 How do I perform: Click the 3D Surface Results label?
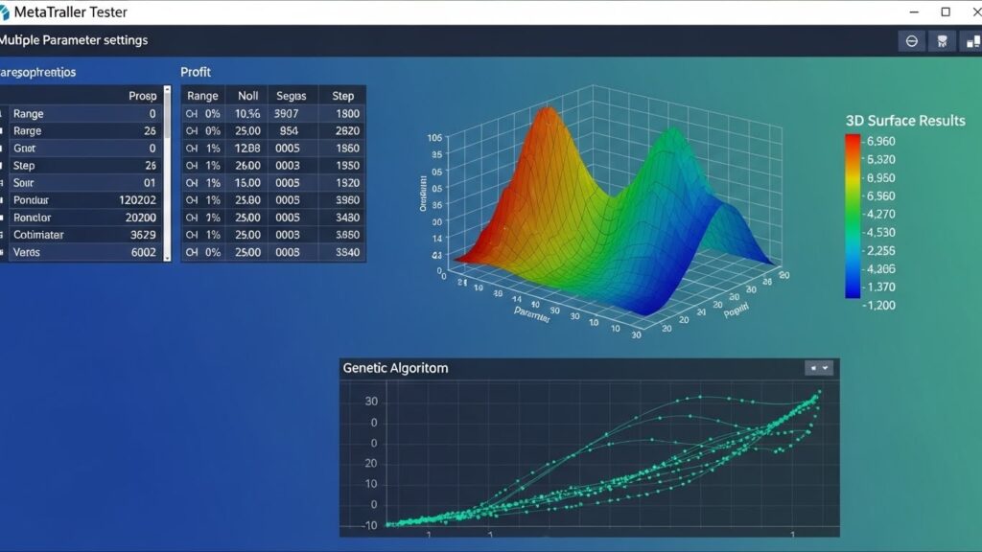[904, 121]
